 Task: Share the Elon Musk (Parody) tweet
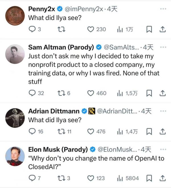[x=162, y=178]
